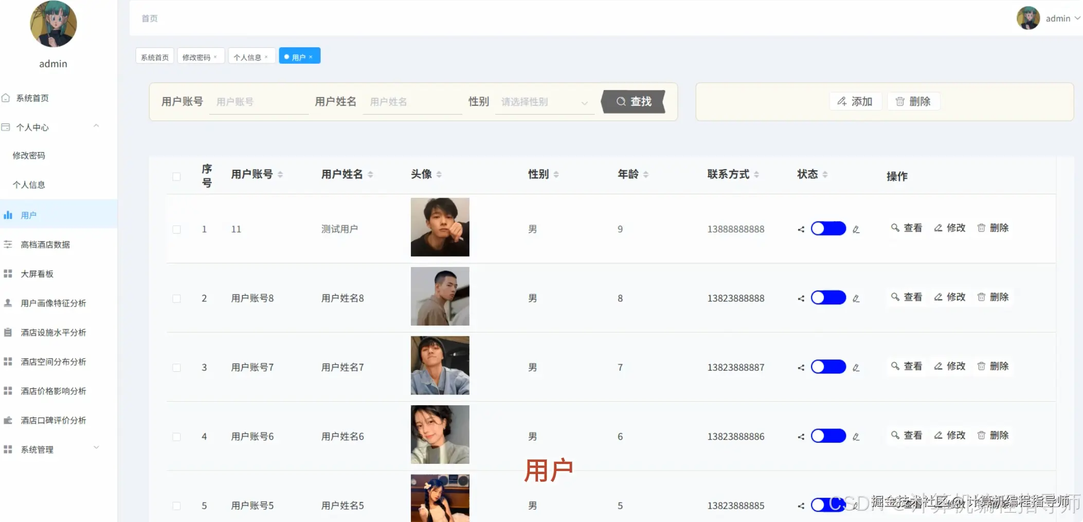The image size is (1083, 522).
Task: Sort by 用户姓名 column sort arrows
Action: [x=370, y=175]
